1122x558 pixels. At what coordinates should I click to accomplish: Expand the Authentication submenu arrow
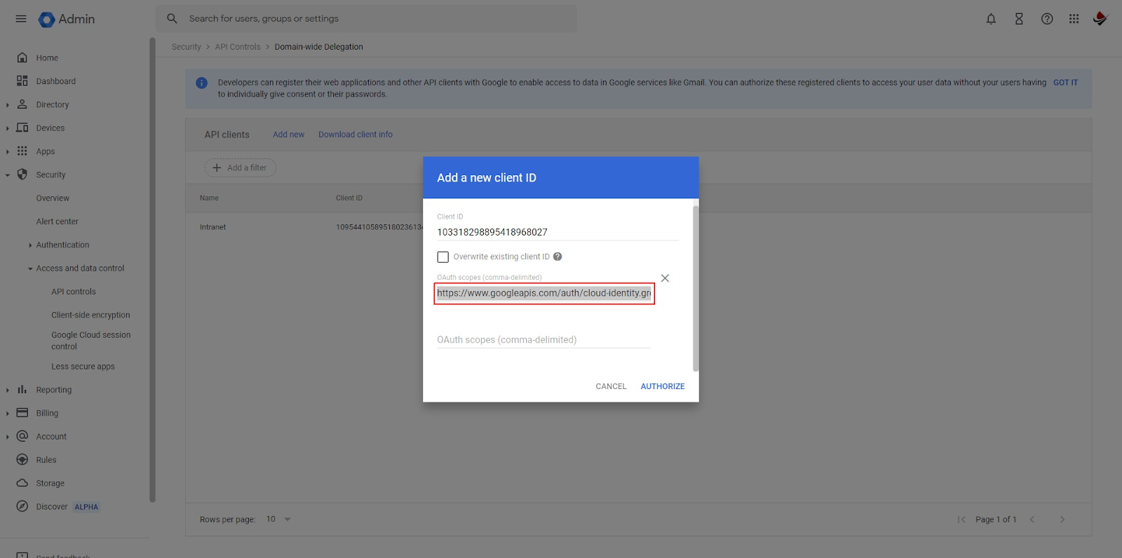point(30,245)
